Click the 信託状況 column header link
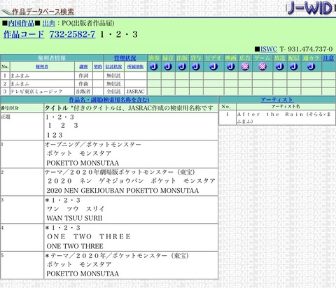336x288 pixels. pyautogui.click(x=113, y=66)
